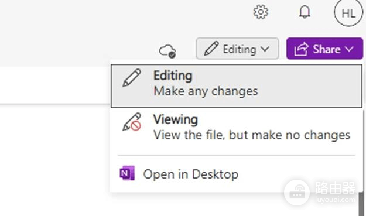Viewport: 366px width, 216px height.
Task: Click "View the file, but make no changes"
Action: 252,135
